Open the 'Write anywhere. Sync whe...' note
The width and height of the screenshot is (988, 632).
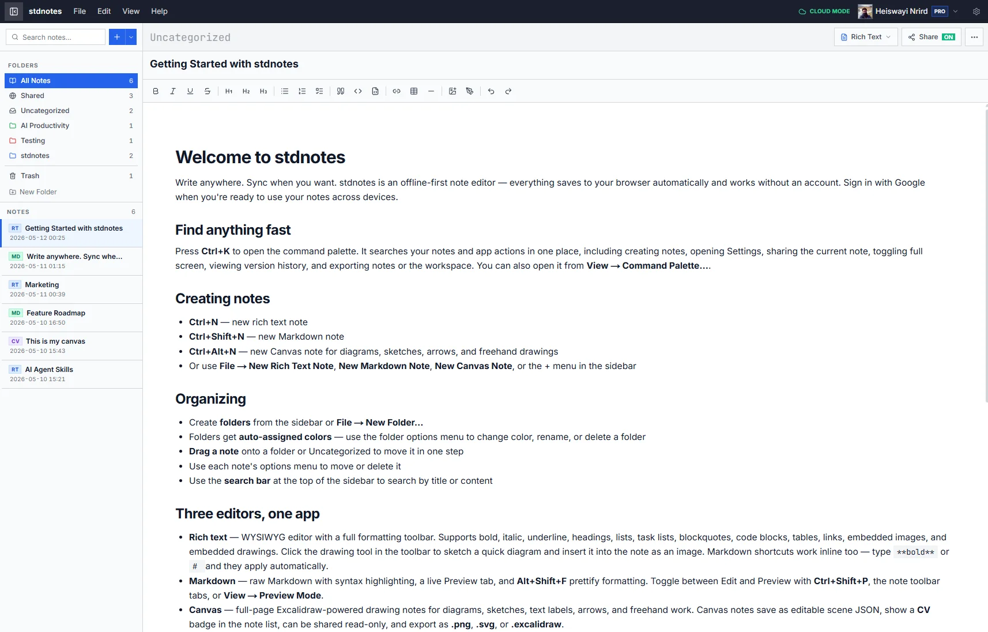pyautogui.click(x=71, y=261)
